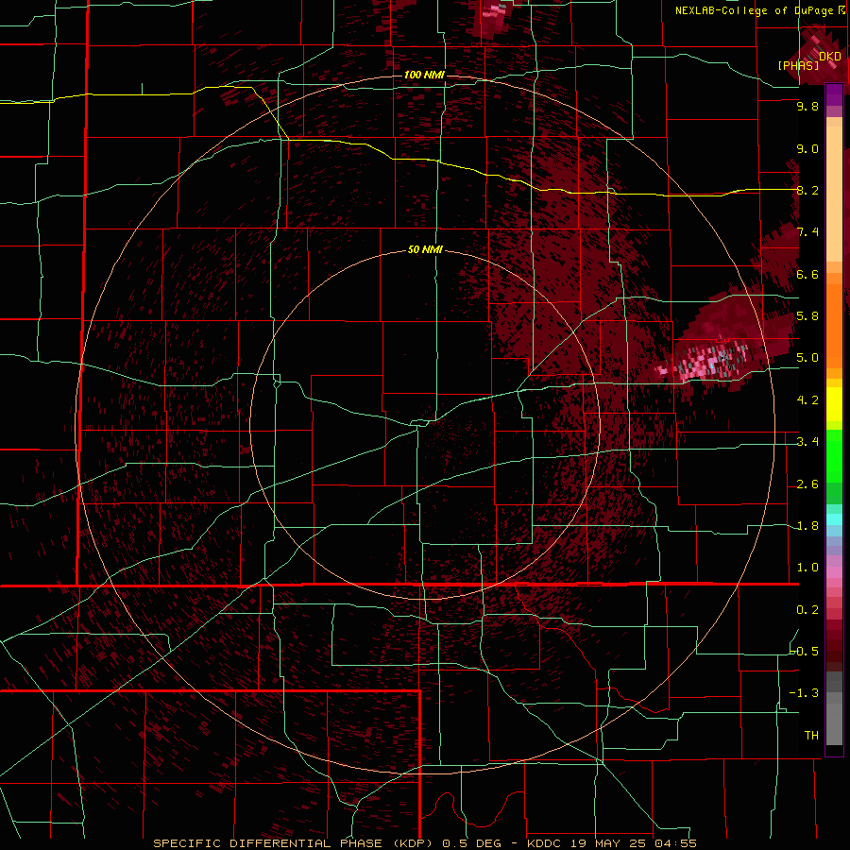Pick the bright green color bar segment

point(834,455)
